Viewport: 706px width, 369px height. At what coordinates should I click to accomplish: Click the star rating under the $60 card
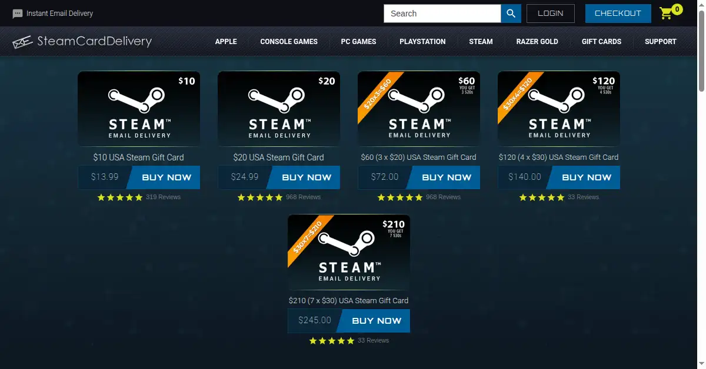[400, 197]
